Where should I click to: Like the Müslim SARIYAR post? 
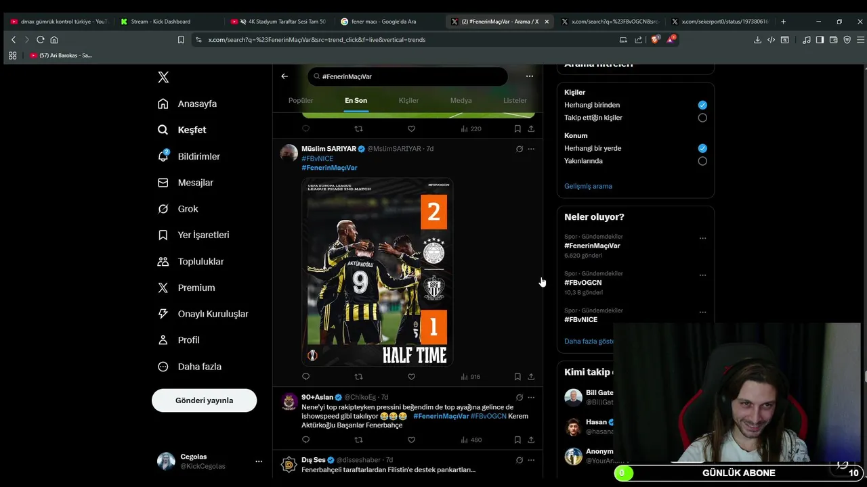pos(411,377)
